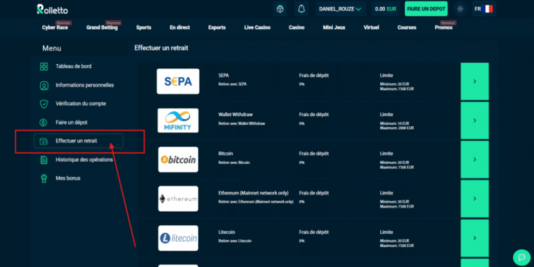Click the 0.00 EUR balance display
Viewport: 534px width, 267px height.
[385, 9]
